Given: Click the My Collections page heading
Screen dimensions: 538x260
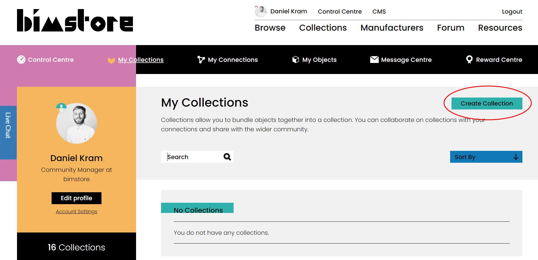Looking at the screenshot, I should pos(205,103).
